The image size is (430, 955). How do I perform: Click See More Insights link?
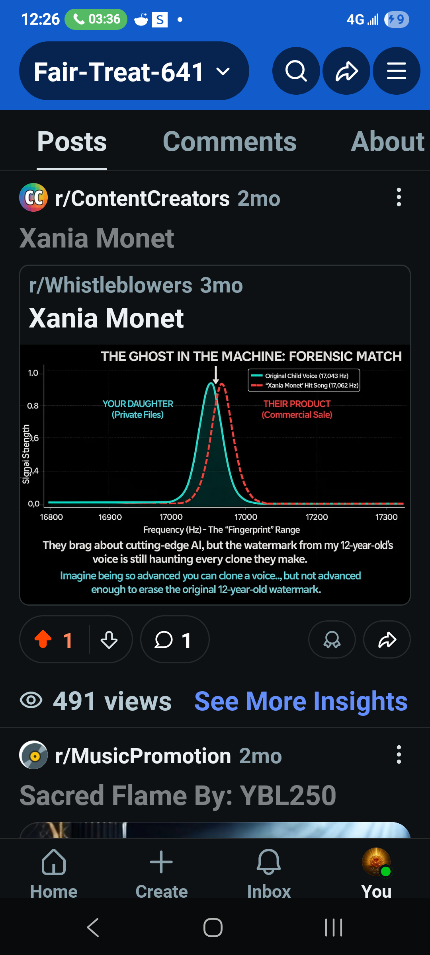click(301, 701)
